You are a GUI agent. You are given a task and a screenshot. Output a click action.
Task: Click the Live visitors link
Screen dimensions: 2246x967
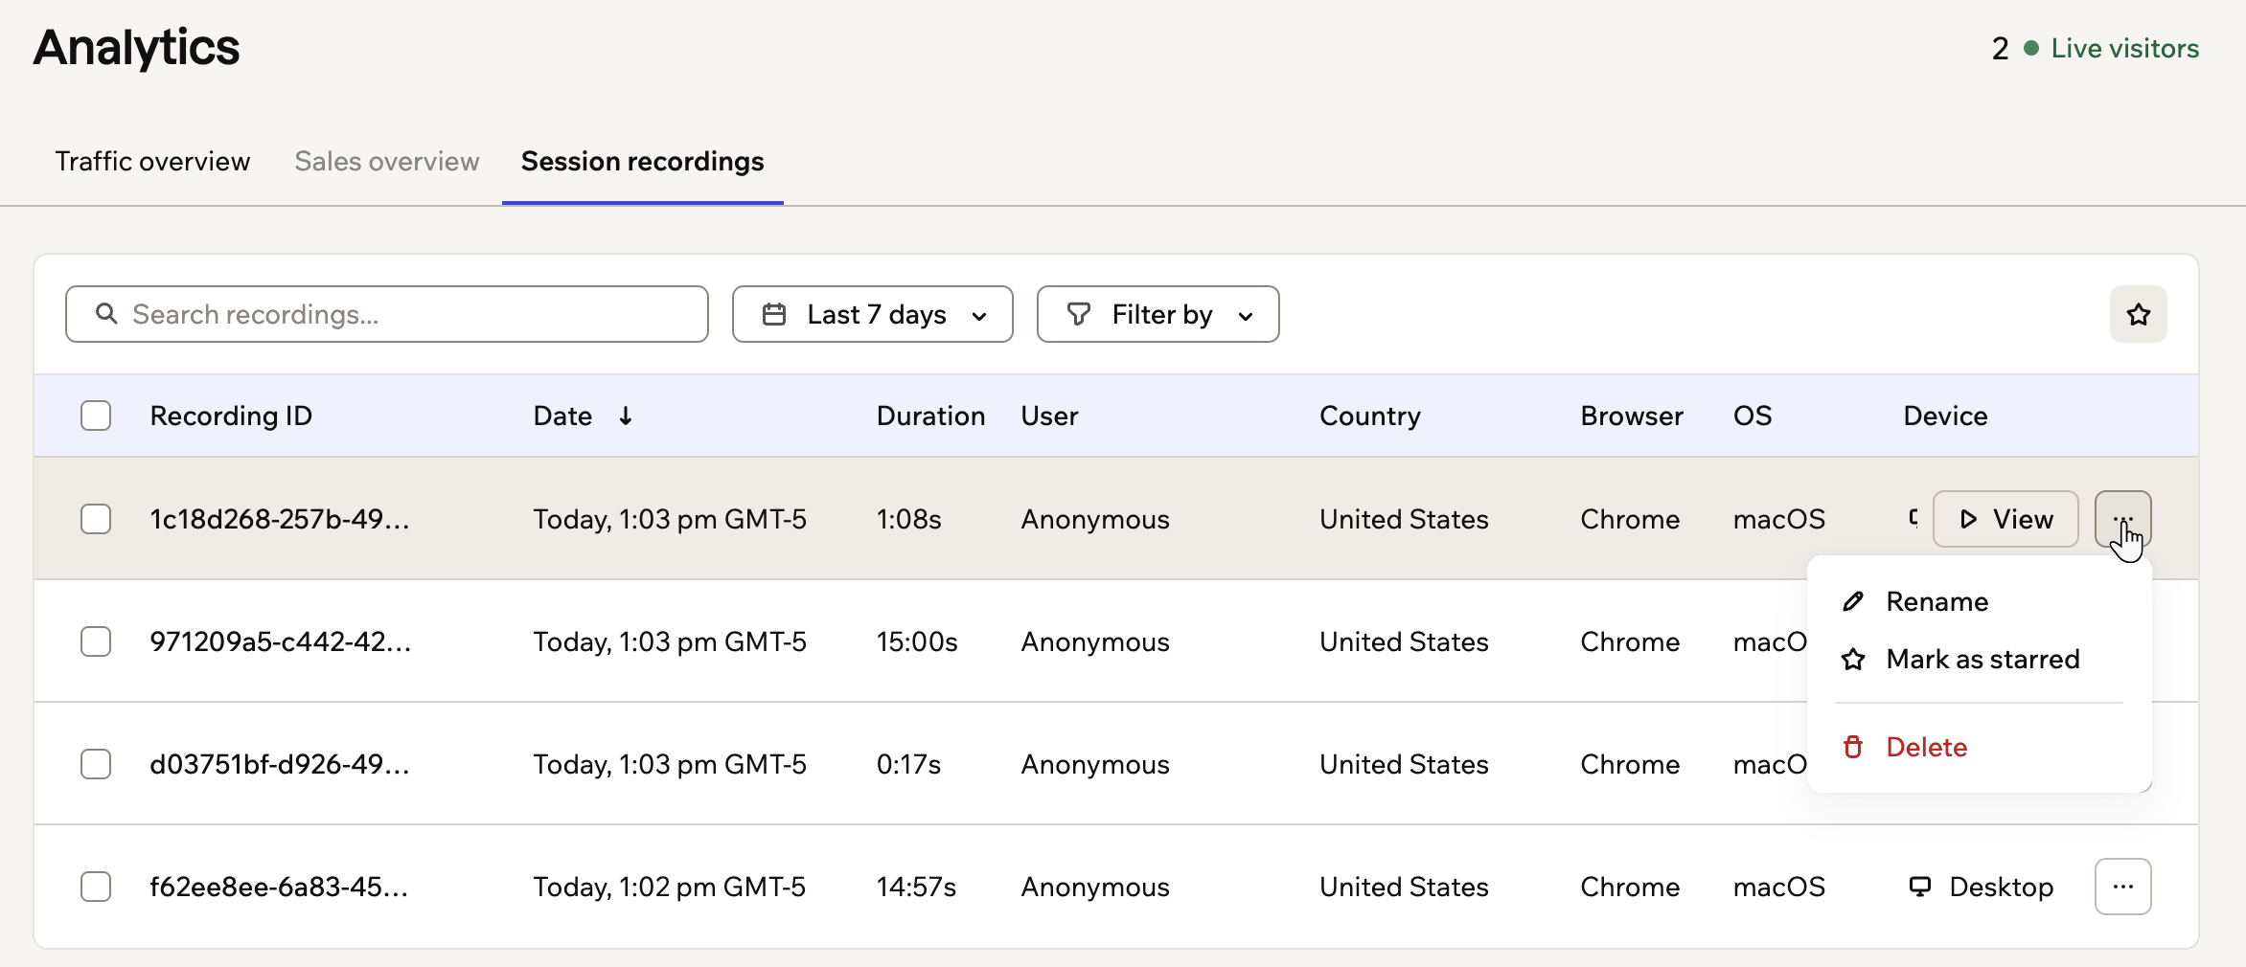2124,48
